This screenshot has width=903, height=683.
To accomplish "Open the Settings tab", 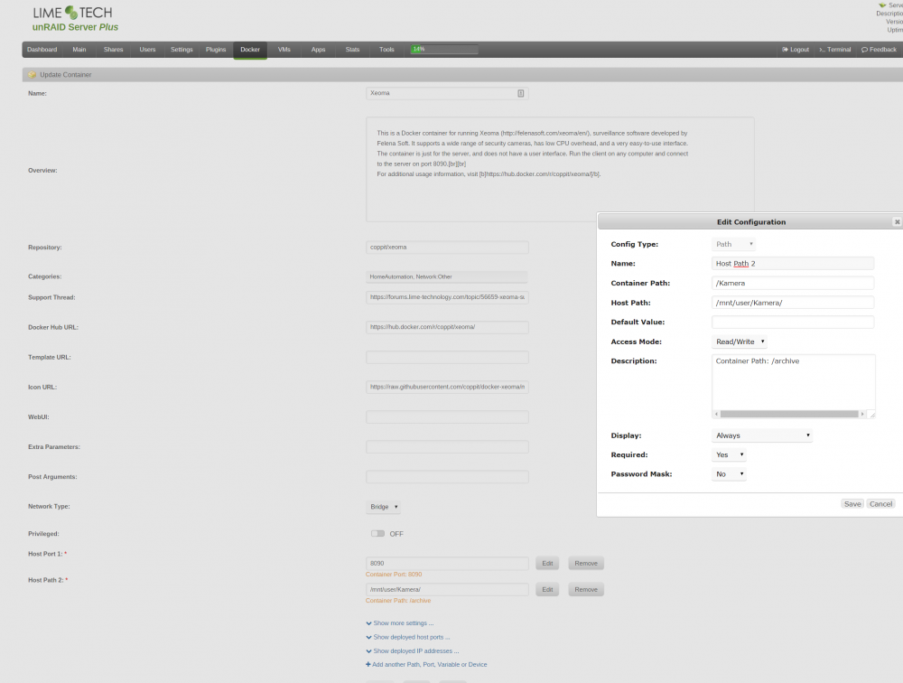I will point(182,50).
